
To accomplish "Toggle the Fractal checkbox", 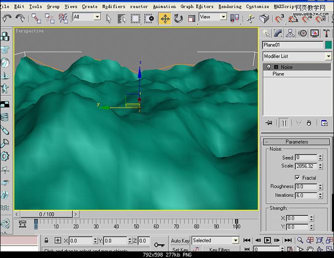I will click(298, 177).
